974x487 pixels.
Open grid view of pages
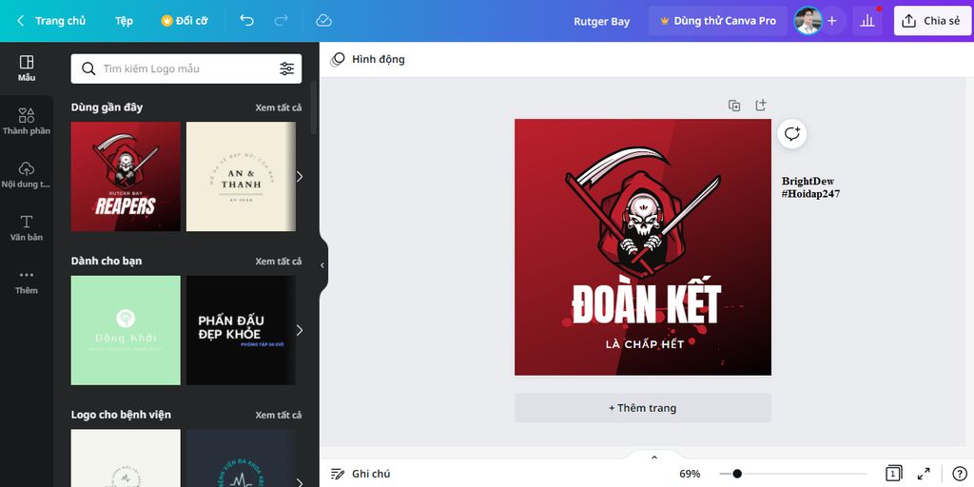pyautogui.click(x=893, y=474)
